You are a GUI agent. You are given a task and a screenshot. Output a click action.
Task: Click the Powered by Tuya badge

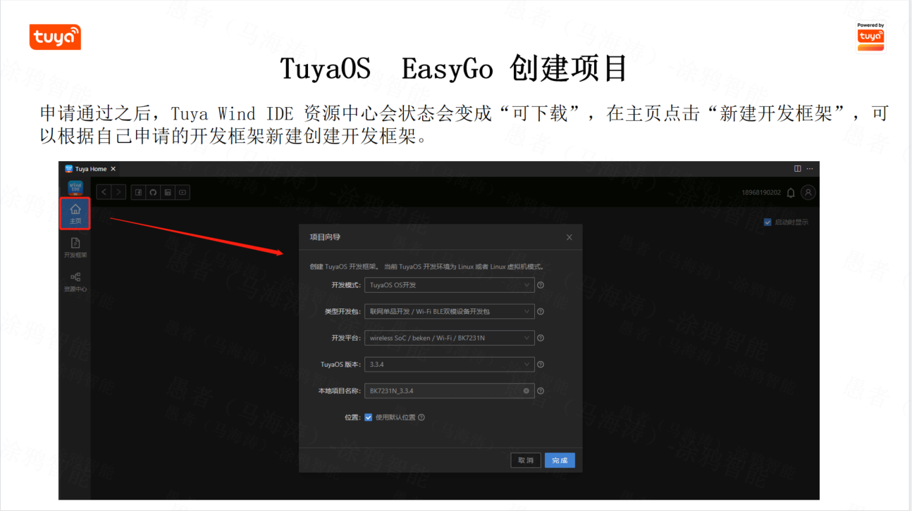pos(870,36)
